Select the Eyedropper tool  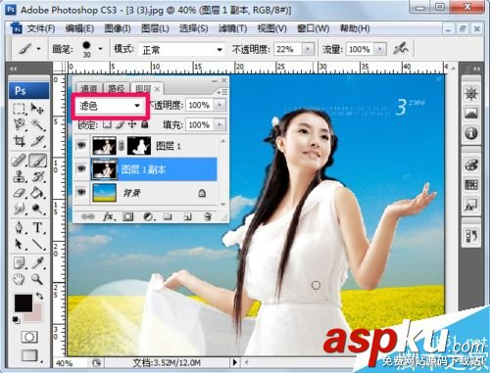pyautogui.click(x=37, y=263)
